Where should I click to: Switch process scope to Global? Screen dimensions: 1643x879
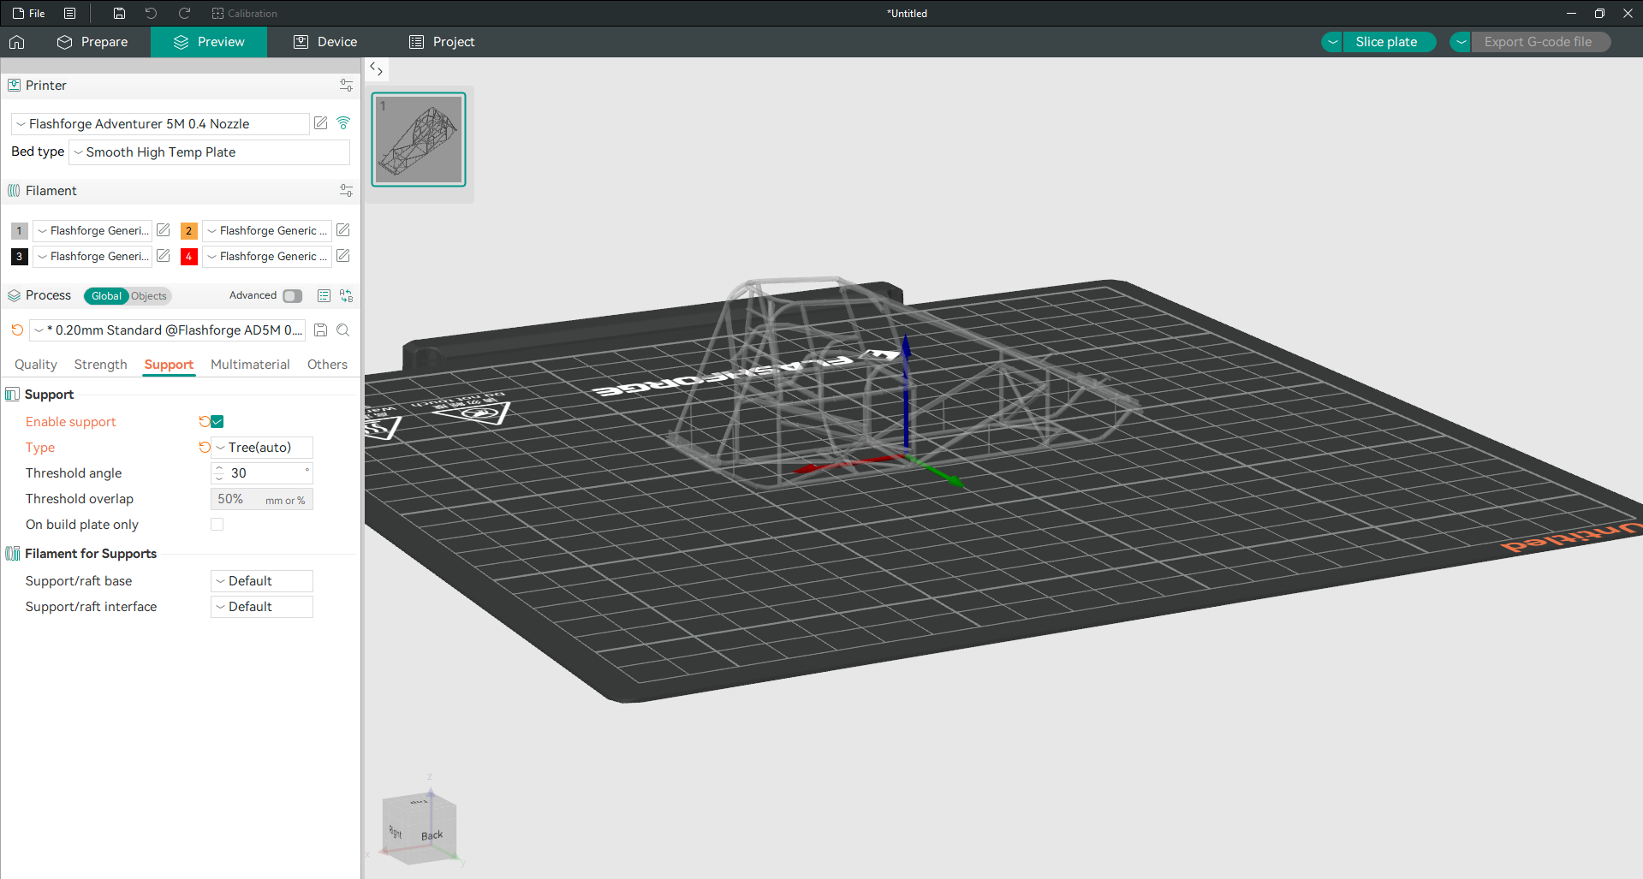point(106,296)
